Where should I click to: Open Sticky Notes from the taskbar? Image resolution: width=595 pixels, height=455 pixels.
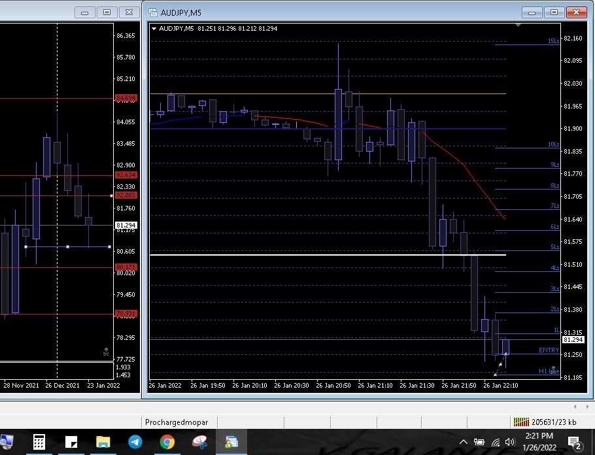pos(71,442)
